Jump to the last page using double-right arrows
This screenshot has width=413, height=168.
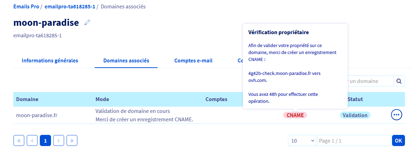72,140
